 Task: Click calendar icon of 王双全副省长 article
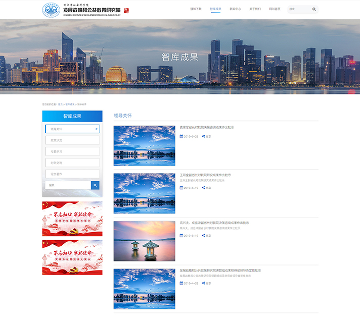tap(182, 188)
